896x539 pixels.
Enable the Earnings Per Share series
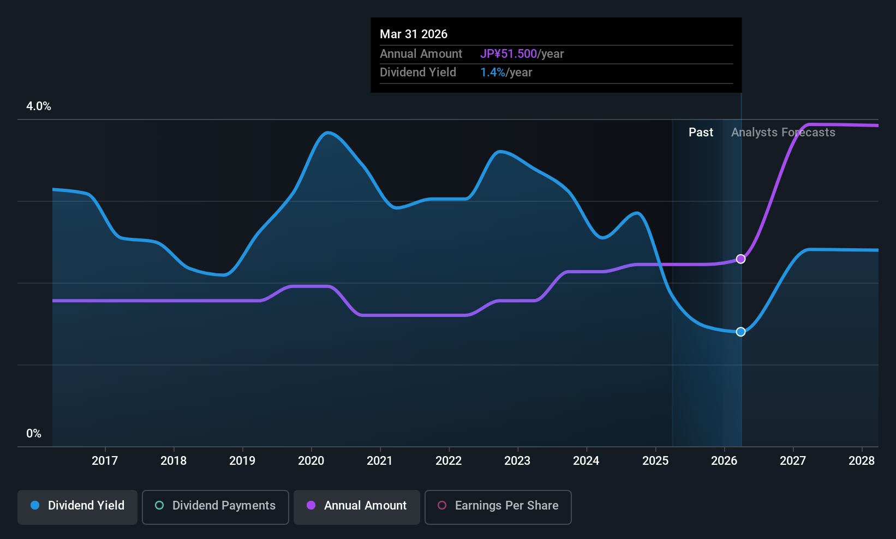(498, 507)
